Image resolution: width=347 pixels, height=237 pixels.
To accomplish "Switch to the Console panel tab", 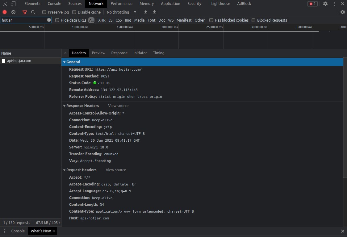I will pyautogui.click(x=54, y=4).
